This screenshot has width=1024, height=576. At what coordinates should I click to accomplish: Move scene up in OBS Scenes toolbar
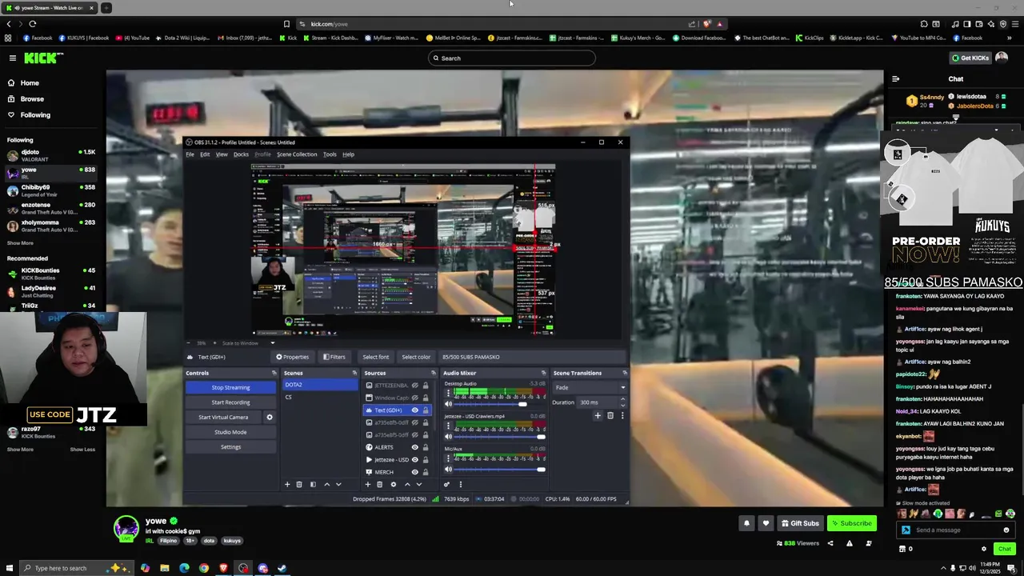(x=326, y=484)
